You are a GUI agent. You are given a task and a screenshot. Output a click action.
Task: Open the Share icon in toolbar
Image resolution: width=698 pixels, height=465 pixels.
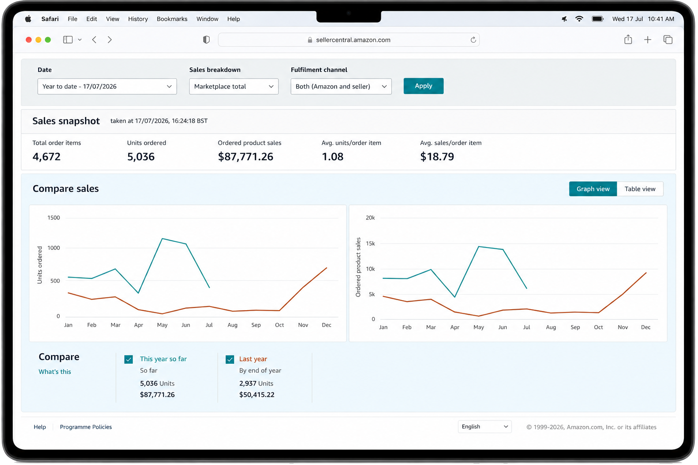coord(628,40)
